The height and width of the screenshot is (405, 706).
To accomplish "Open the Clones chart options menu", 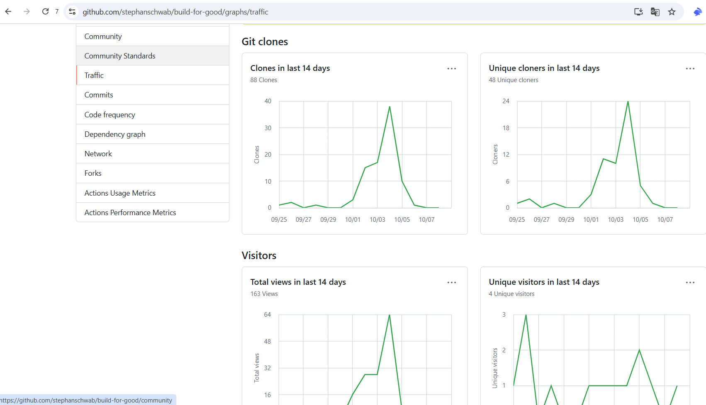I will tap(451, 69).
